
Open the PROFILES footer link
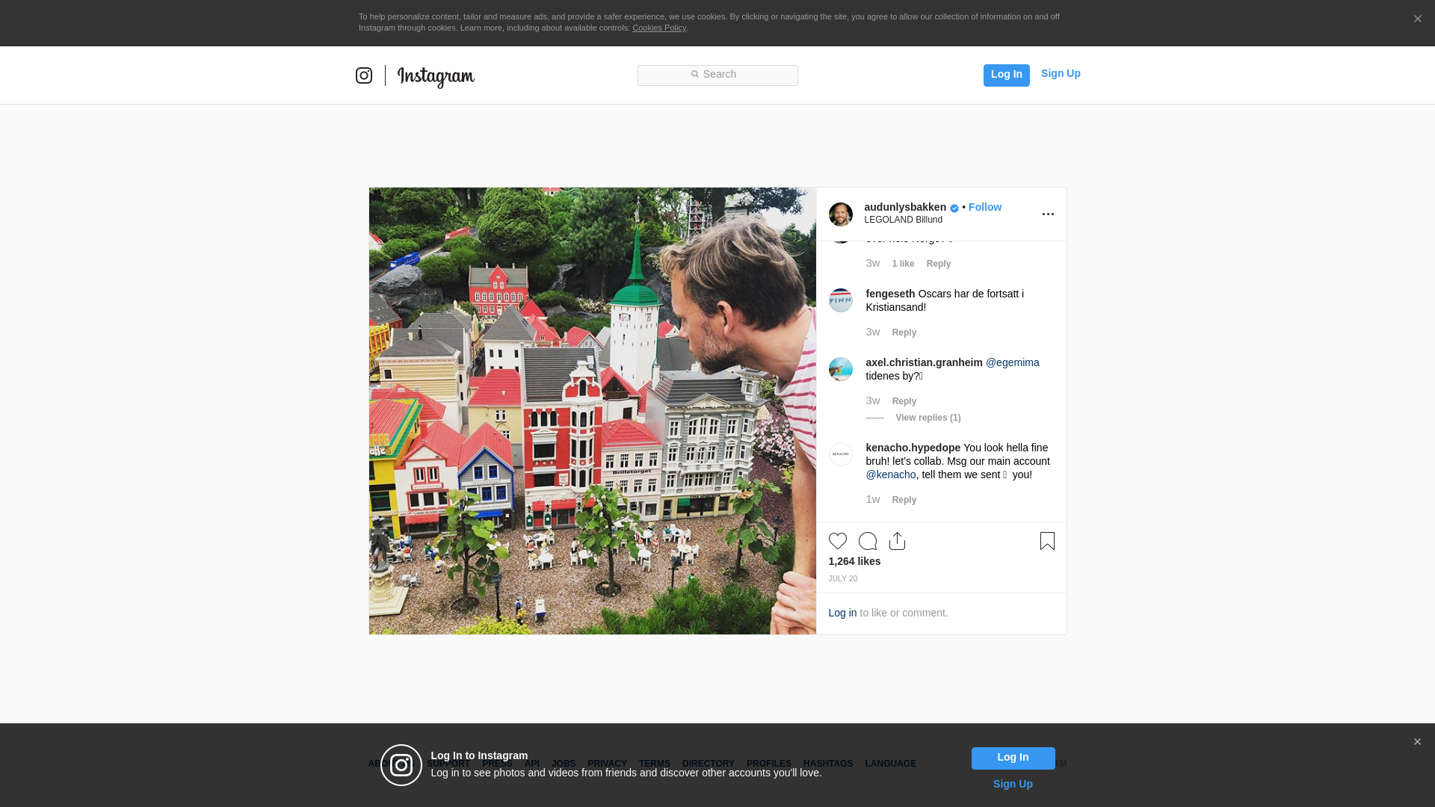pos(768,764)
